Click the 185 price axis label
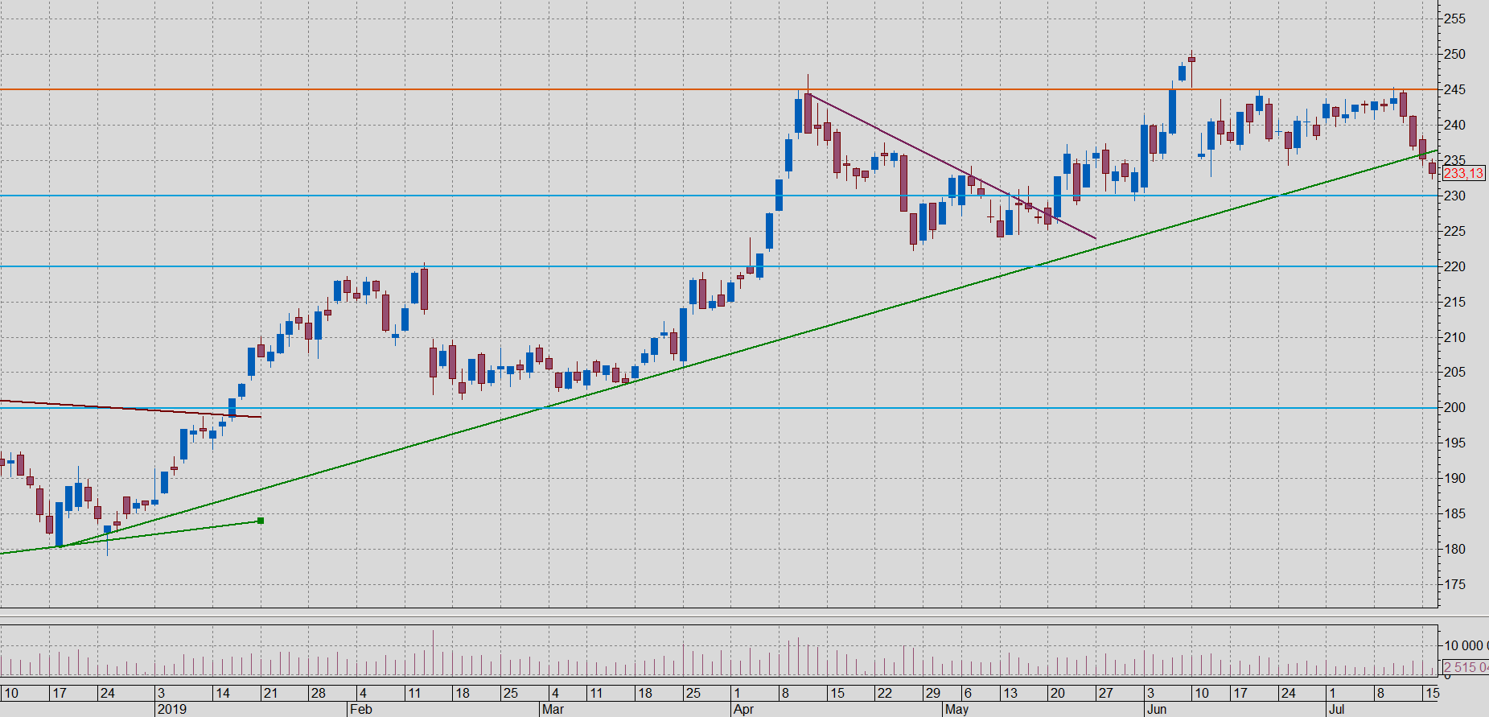 [1454, 513]
